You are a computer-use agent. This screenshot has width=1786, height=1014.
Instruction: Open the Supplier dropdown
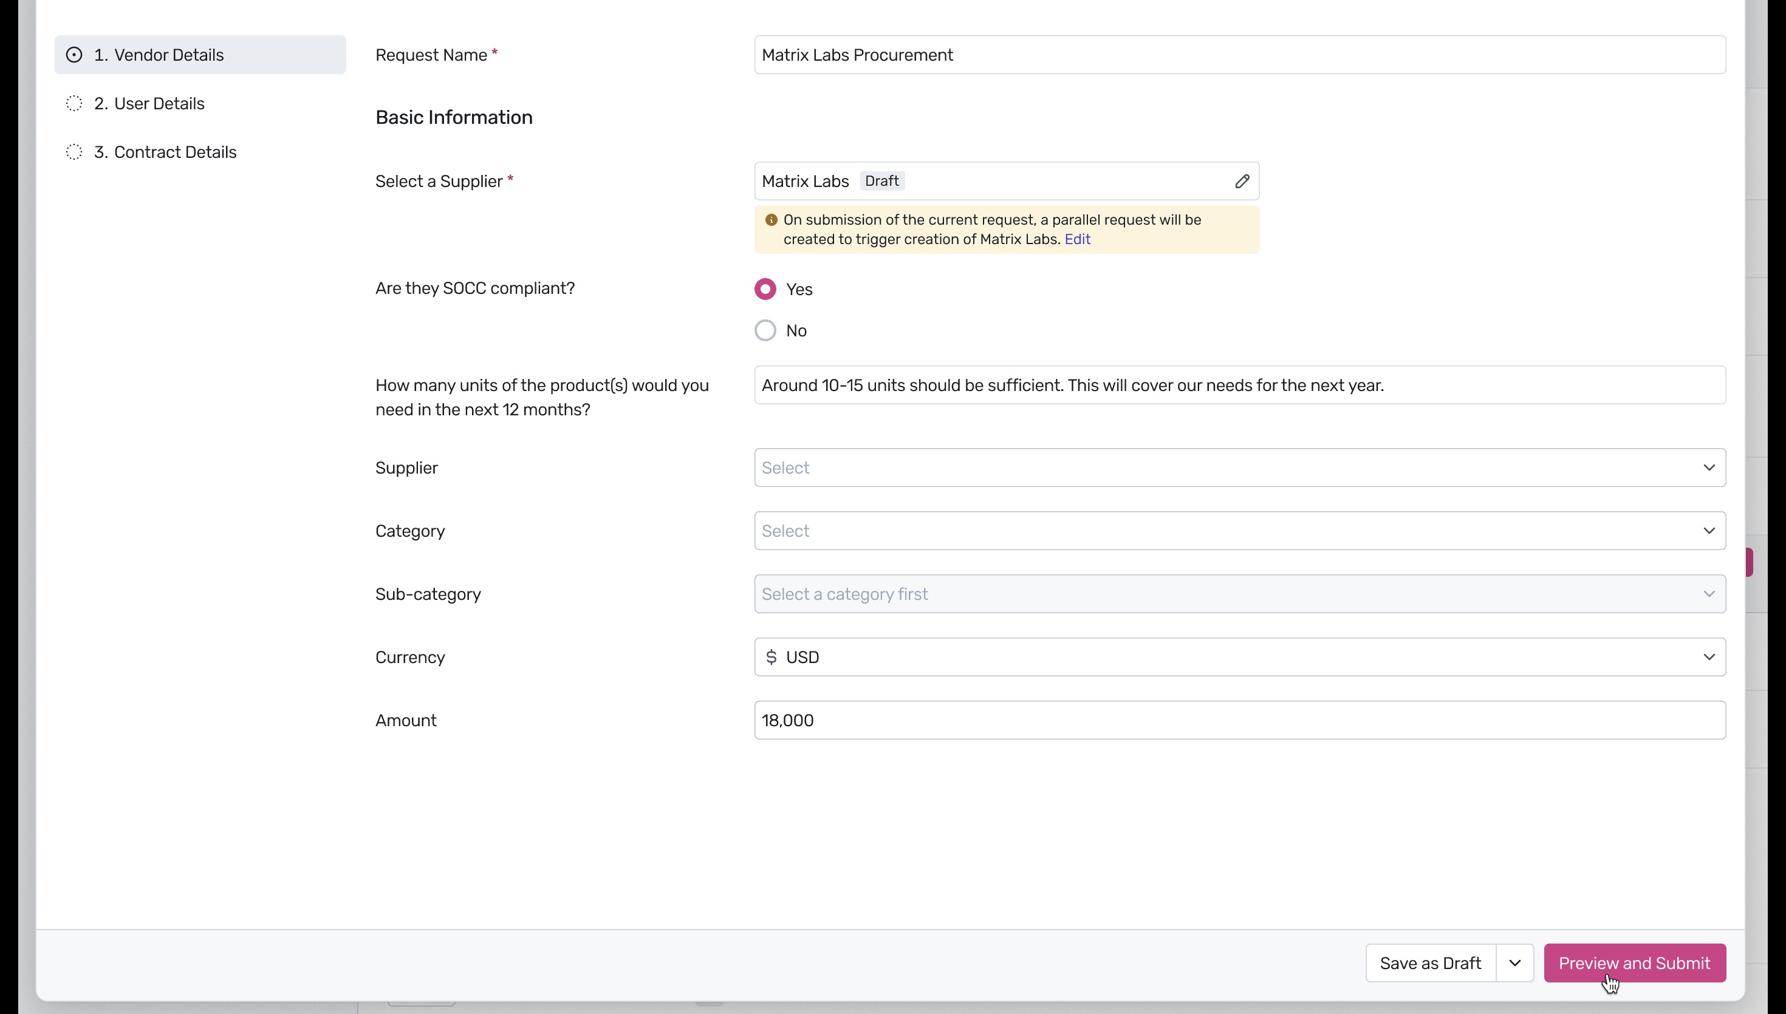1240,468
